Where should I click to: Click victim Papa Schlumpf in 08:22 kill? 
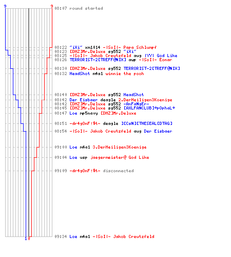140,47
